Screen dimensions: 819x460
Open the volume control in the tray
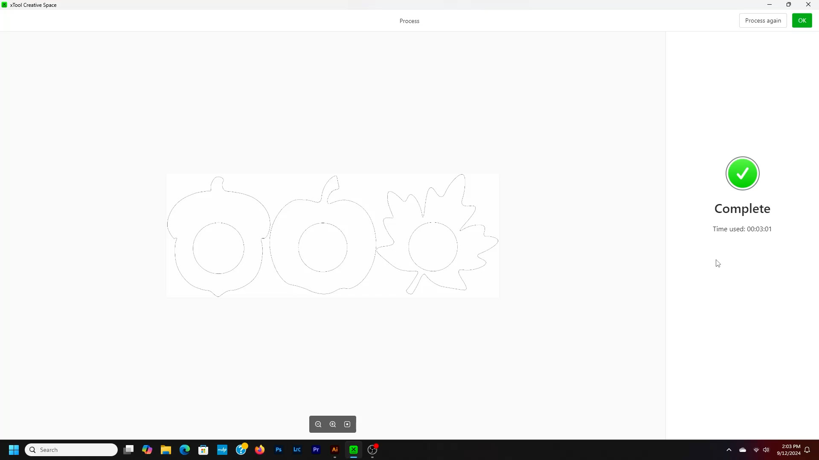tap(766, 450)
